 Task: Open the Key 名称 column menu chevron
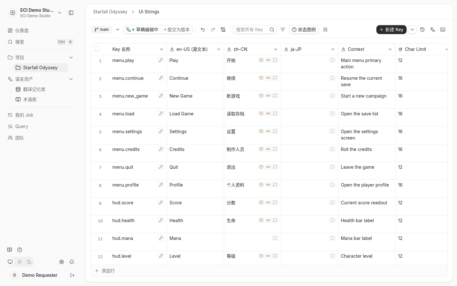pos(162,49)
